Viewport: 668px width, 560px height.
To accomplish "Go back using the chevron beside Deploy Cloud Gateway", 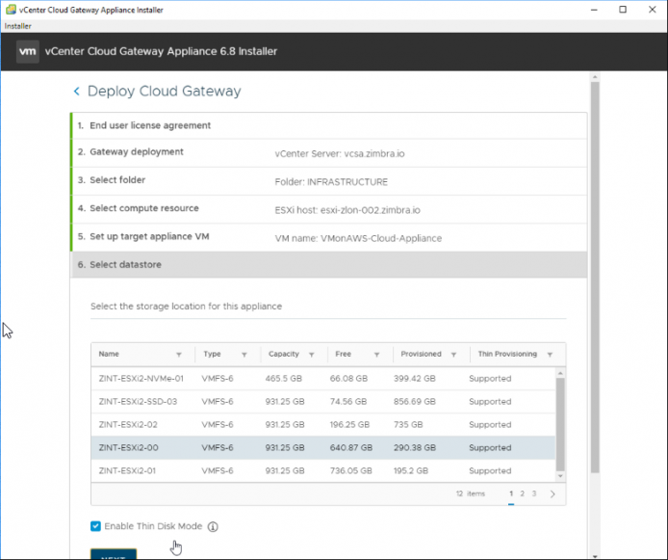I will coord(77,92).
